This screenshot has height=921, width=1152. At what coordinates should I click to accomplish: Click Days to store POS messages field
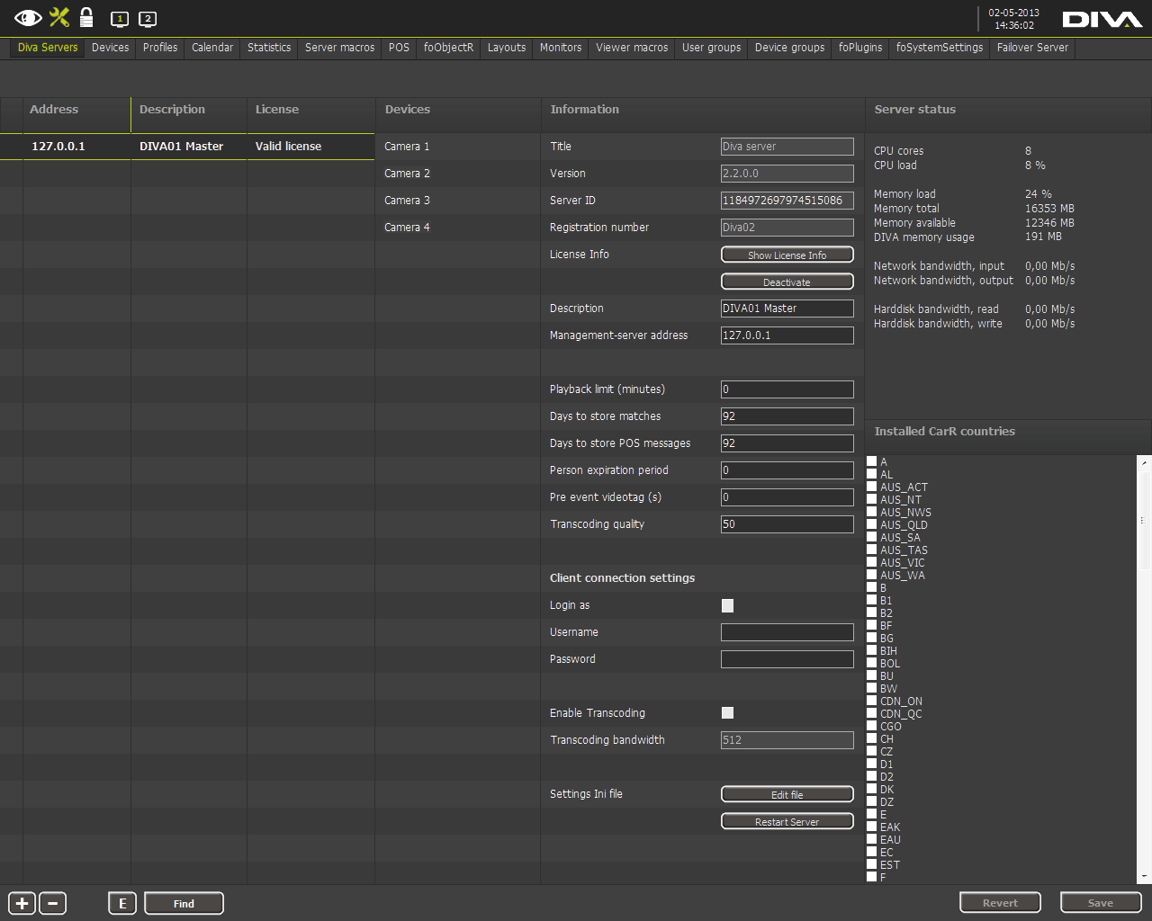click(x=787, y=443)
